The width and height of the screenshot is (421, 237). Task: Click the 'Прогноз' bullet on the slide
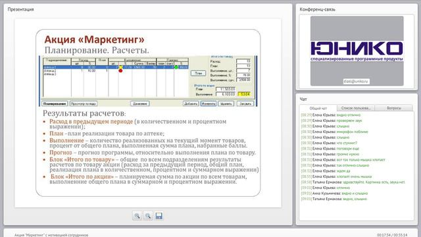(61, 153)
